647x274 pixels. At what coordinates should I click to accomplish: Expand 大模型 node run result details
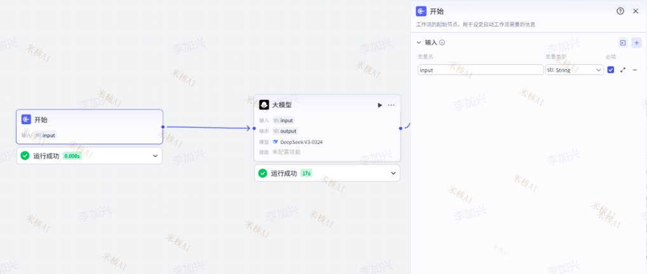pos(393,173)
